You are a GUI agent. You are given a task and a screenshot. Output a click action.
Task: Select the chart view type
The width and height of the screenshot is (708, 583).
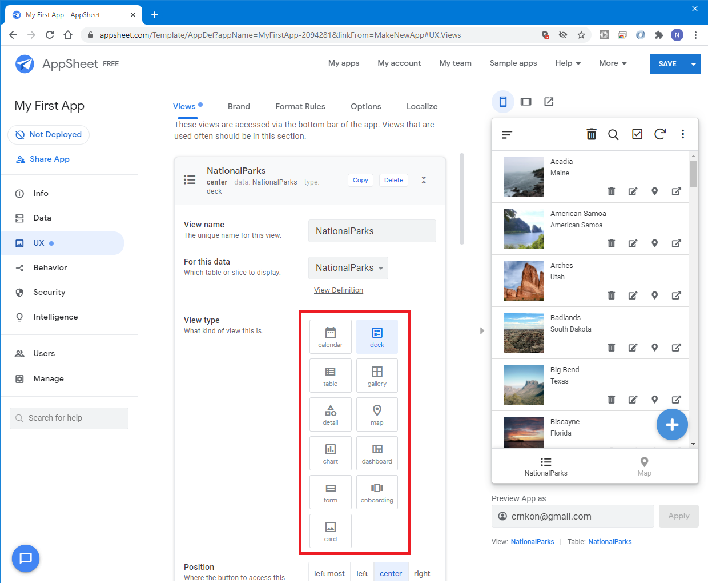330,453
